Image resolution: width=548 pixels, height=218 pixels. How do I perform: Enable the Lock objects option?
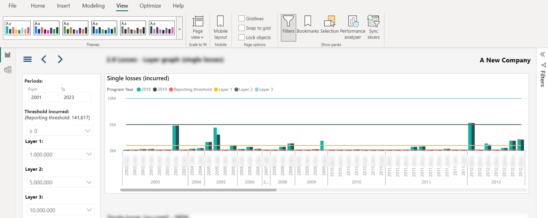(242, 37)
